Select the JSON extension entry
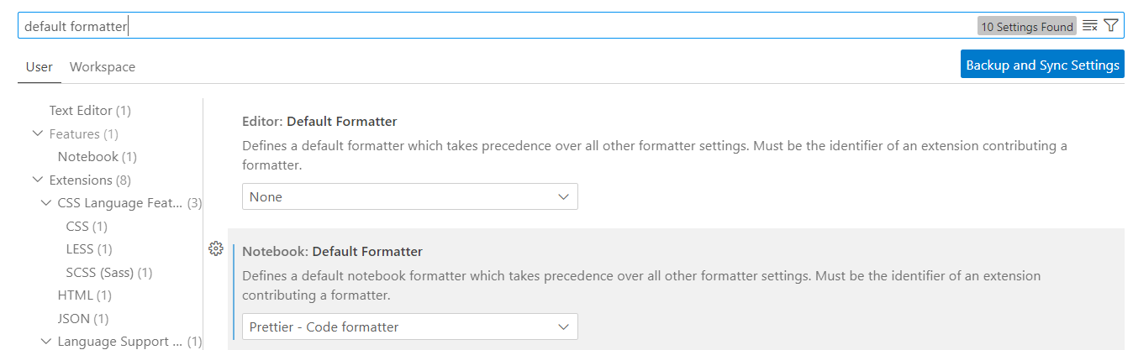 pyautogui.click(x=83, y=319)
